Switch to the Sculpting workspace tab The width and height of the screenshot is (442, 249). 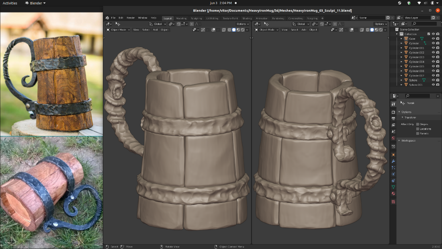coord(196,18)
